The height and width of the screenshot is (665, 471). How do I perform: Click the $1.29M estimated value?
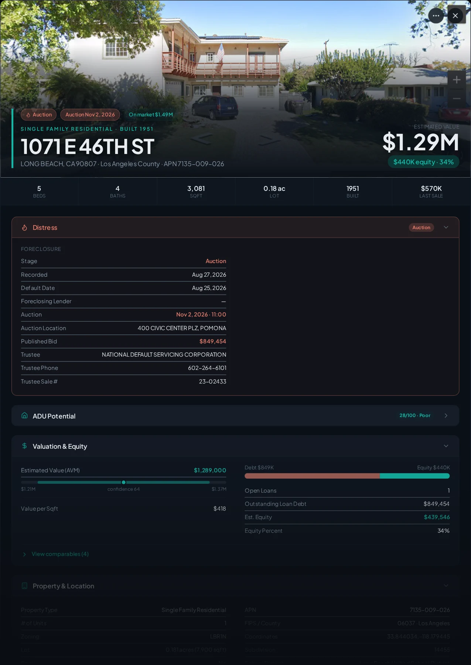[420, 142]
